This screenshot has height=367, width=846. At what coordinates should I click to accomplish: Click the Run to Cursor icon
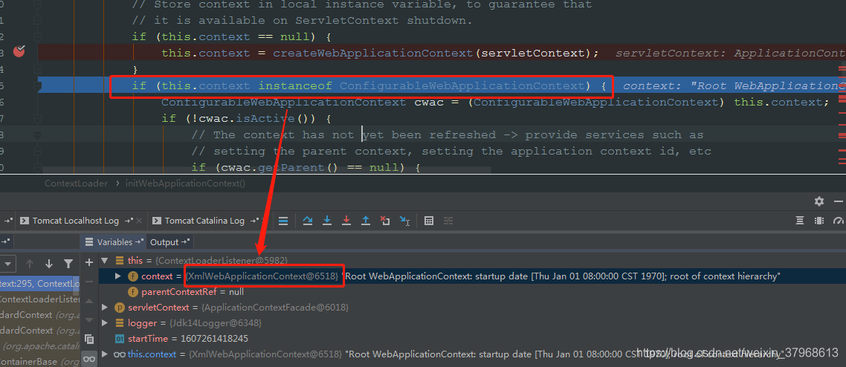(404, 221)
